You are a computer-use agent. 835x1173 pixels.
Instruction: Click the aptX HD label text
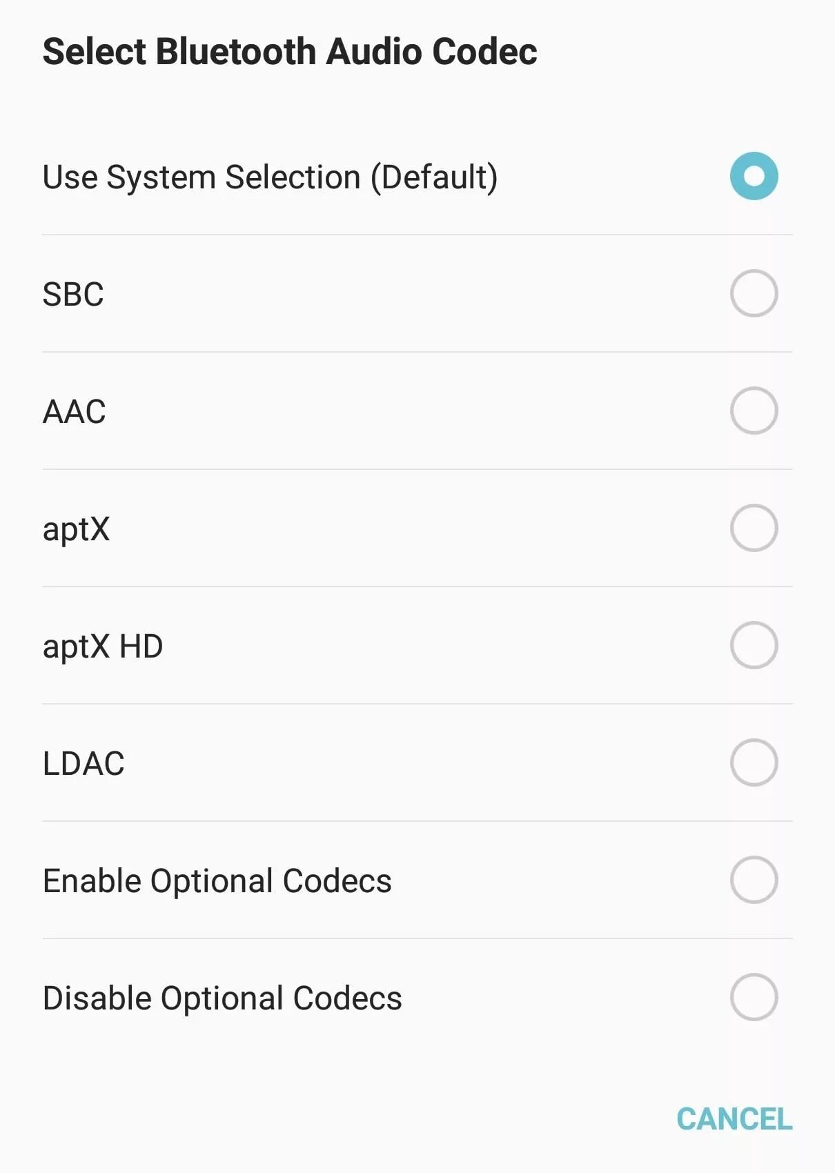[103, 647]
